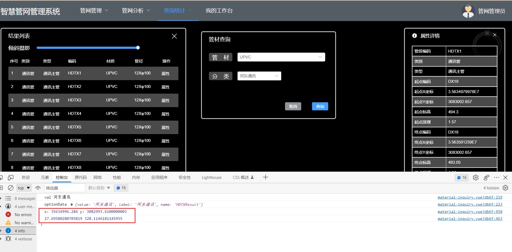Open DevTools settings gear in tab bar
The width and height of the screenshot is (512, 252).
point(476,178)
